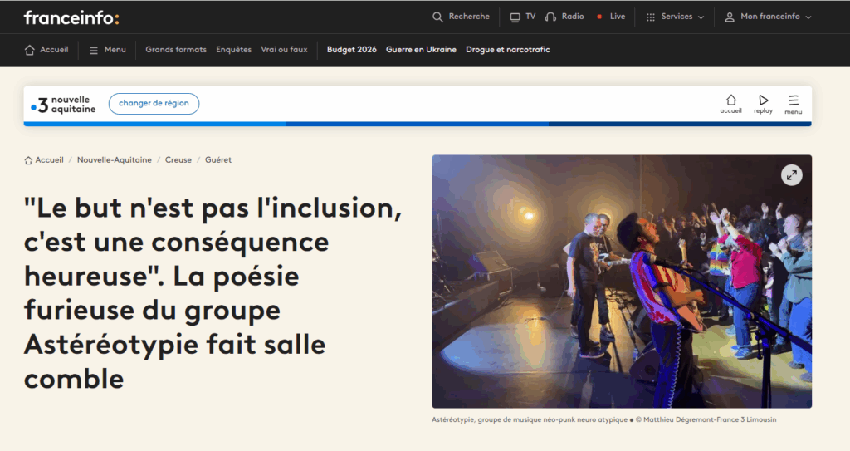The image size is (850, 451).
Task: Open the Recherche search icon
Action: click(x=438, y=17)
